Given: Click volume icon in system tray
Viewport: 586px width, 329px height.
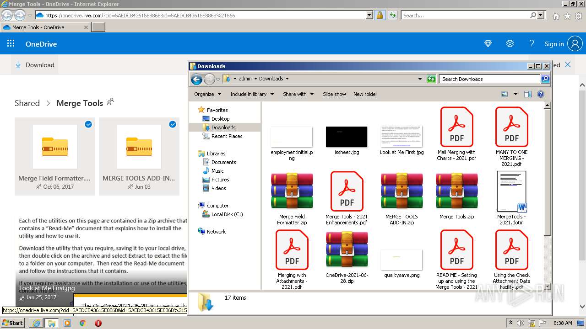Looking at the screenshot, I should [521, 323].
